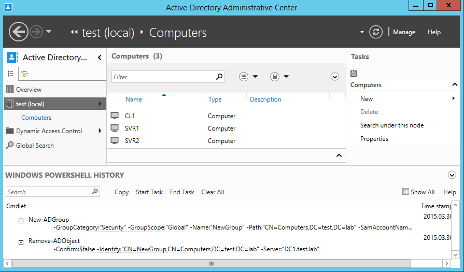Open navigation history dropdown beside forward arrow
The height and width of the screenshot is (272, 464).
(x=49, y=31)
